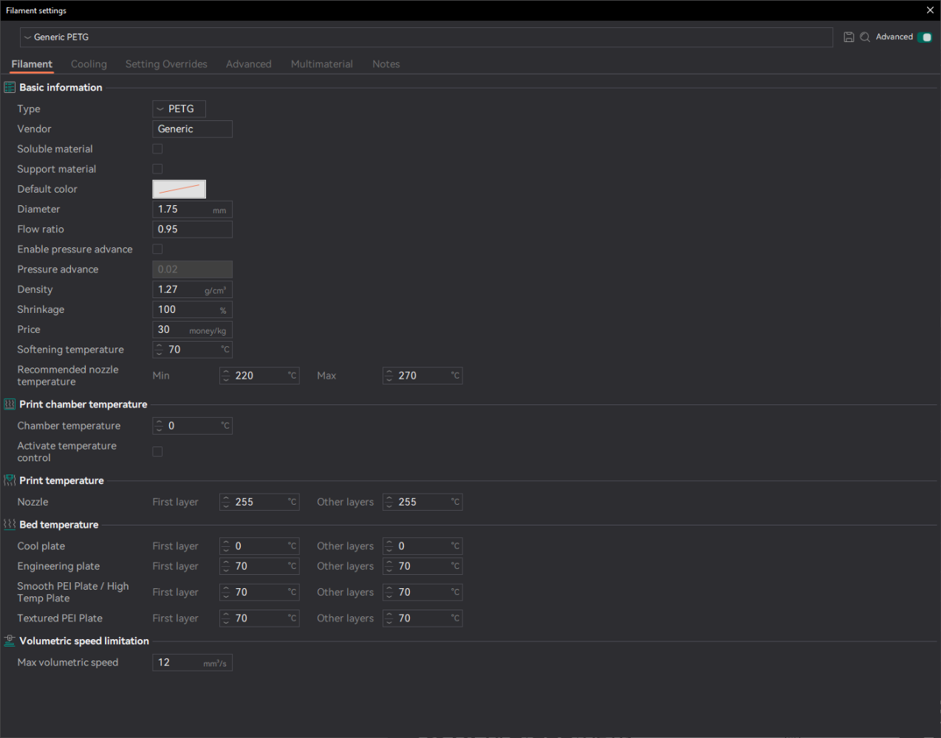Click the Print temperature section icon

coord(10,480)
